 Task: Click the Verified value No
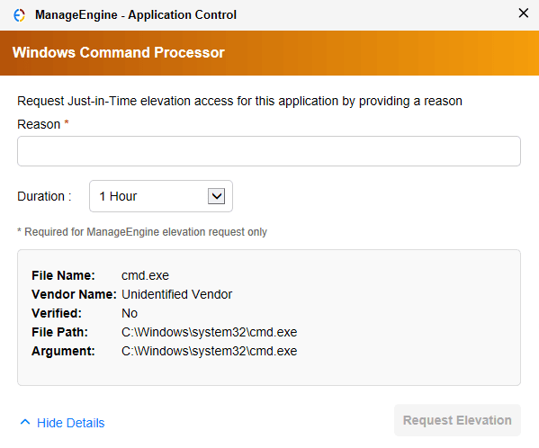(x=130, y=313)
